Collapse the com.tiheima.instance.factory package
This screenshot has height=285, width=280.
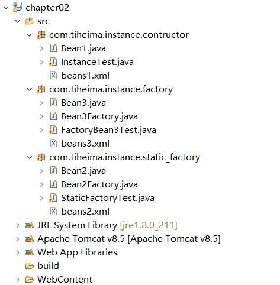pos(30,89)
